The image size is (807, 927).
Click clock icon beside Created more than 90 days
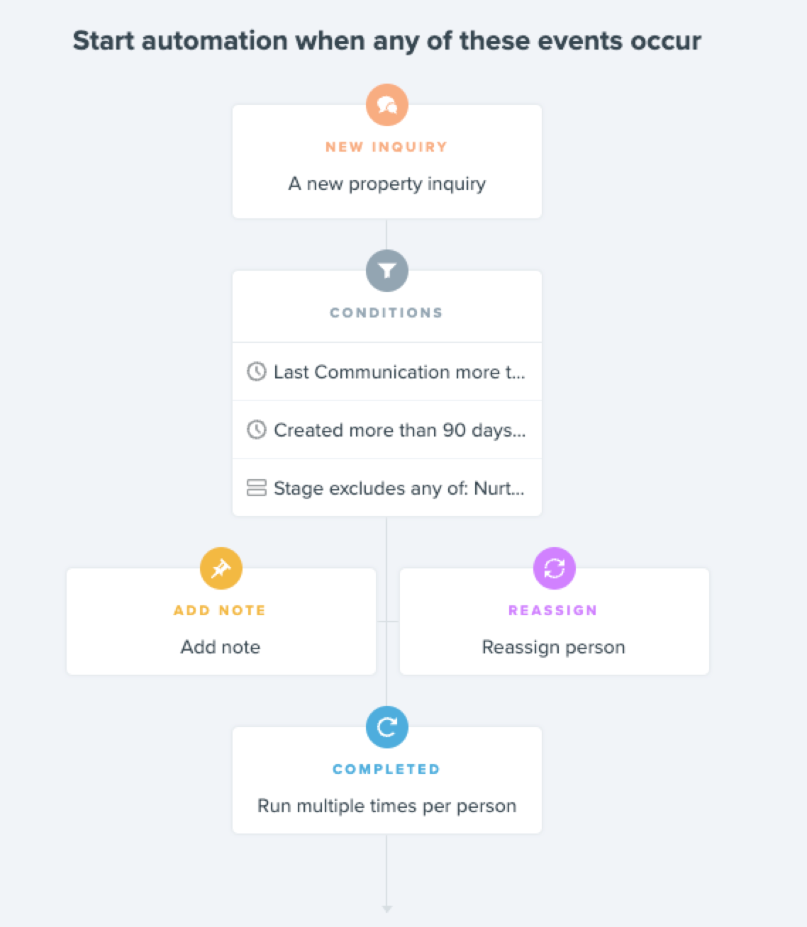pos(256,429)
